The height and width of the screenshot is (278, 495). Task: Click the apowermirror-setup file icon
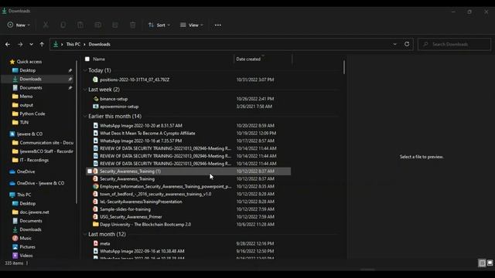point(96,107)
